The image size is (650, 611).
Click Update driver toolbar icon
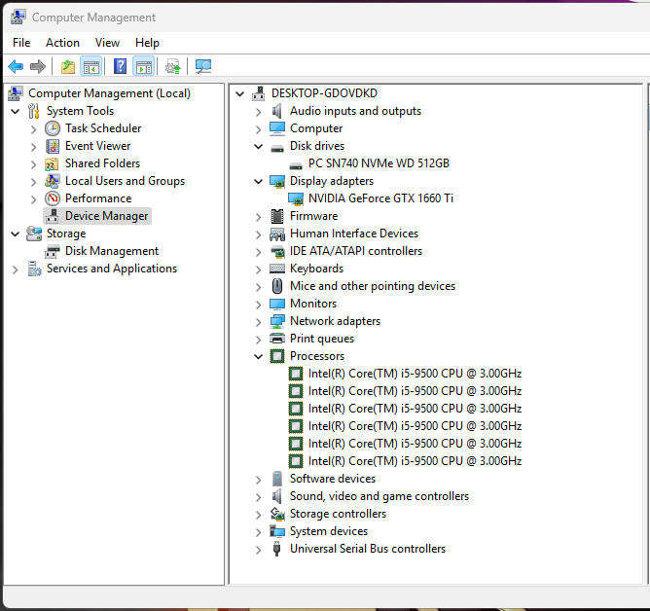[x=173, y=66]
